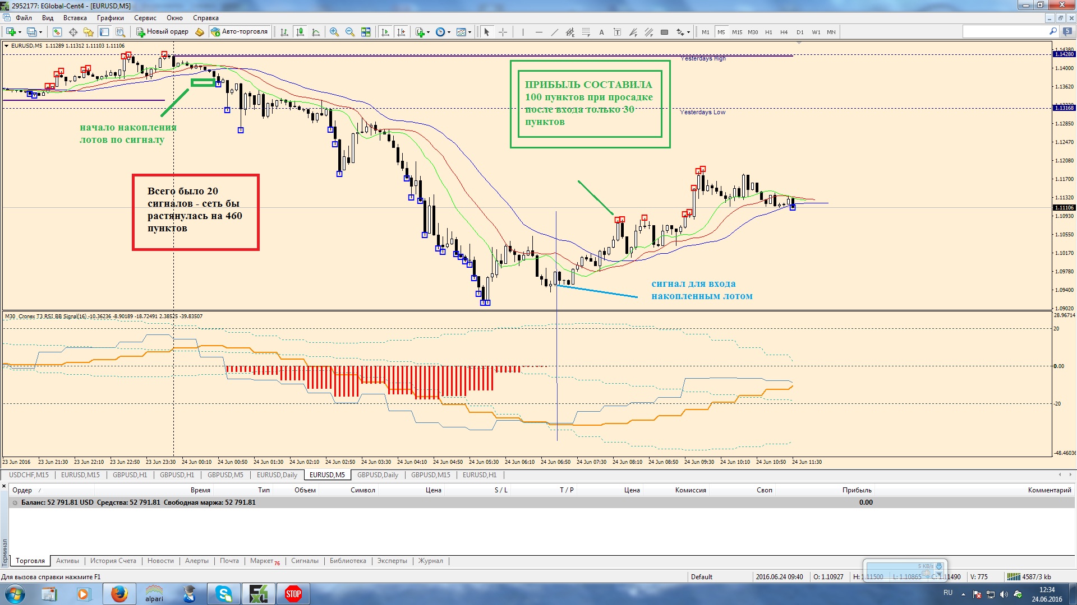Open the Arrows objects icon
This screenshot has width=1077, height=605.
680,32
